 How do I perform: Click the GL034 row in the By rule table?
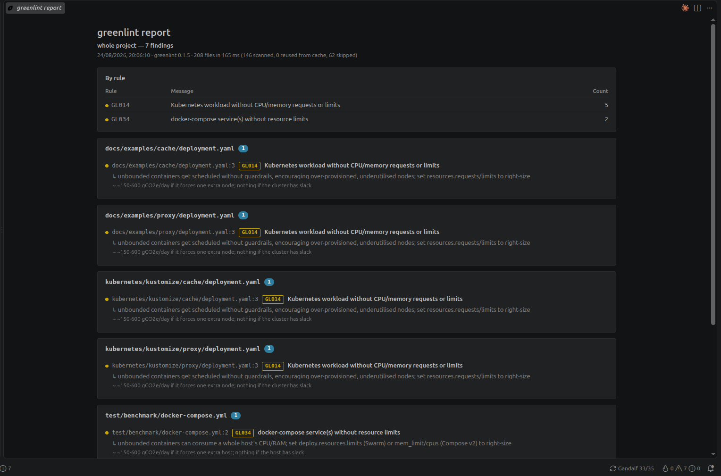(357, 119)
